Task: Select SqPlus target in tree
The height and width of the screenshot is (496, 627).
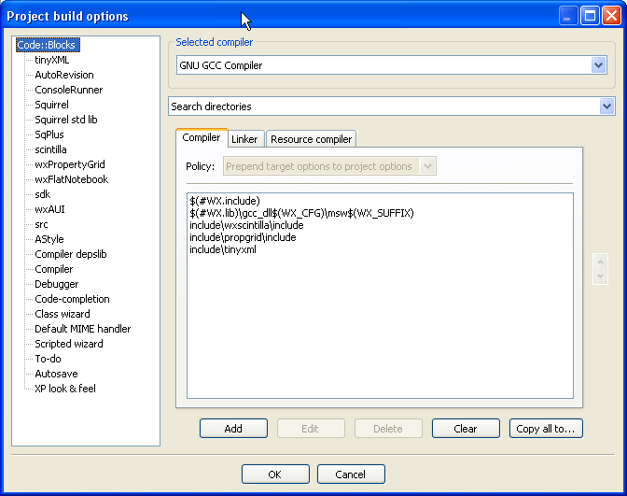Action: tap(49, 135)
